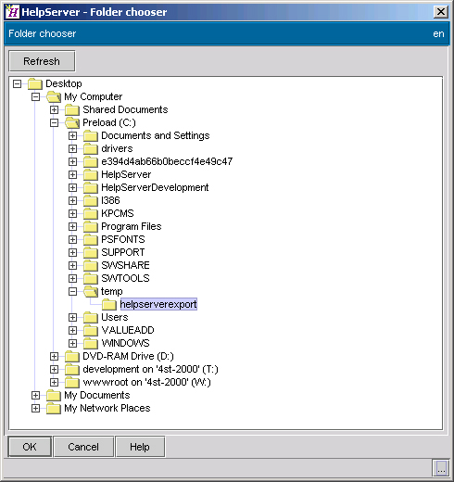Click the DVD-RAM Drive (D:) folder icon
The width and height of the screenshot is (454, 482).
pyautogui.click(x=72, y=356)
